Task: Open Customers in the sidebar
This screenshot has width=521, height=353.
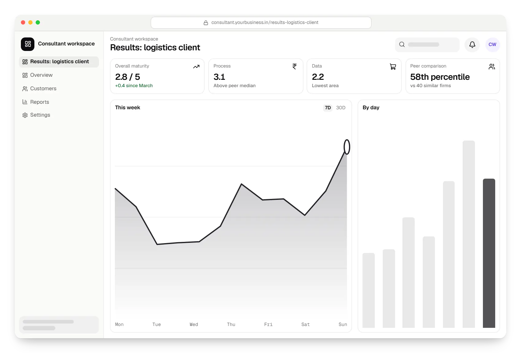Action: click(x=59, y=89)
